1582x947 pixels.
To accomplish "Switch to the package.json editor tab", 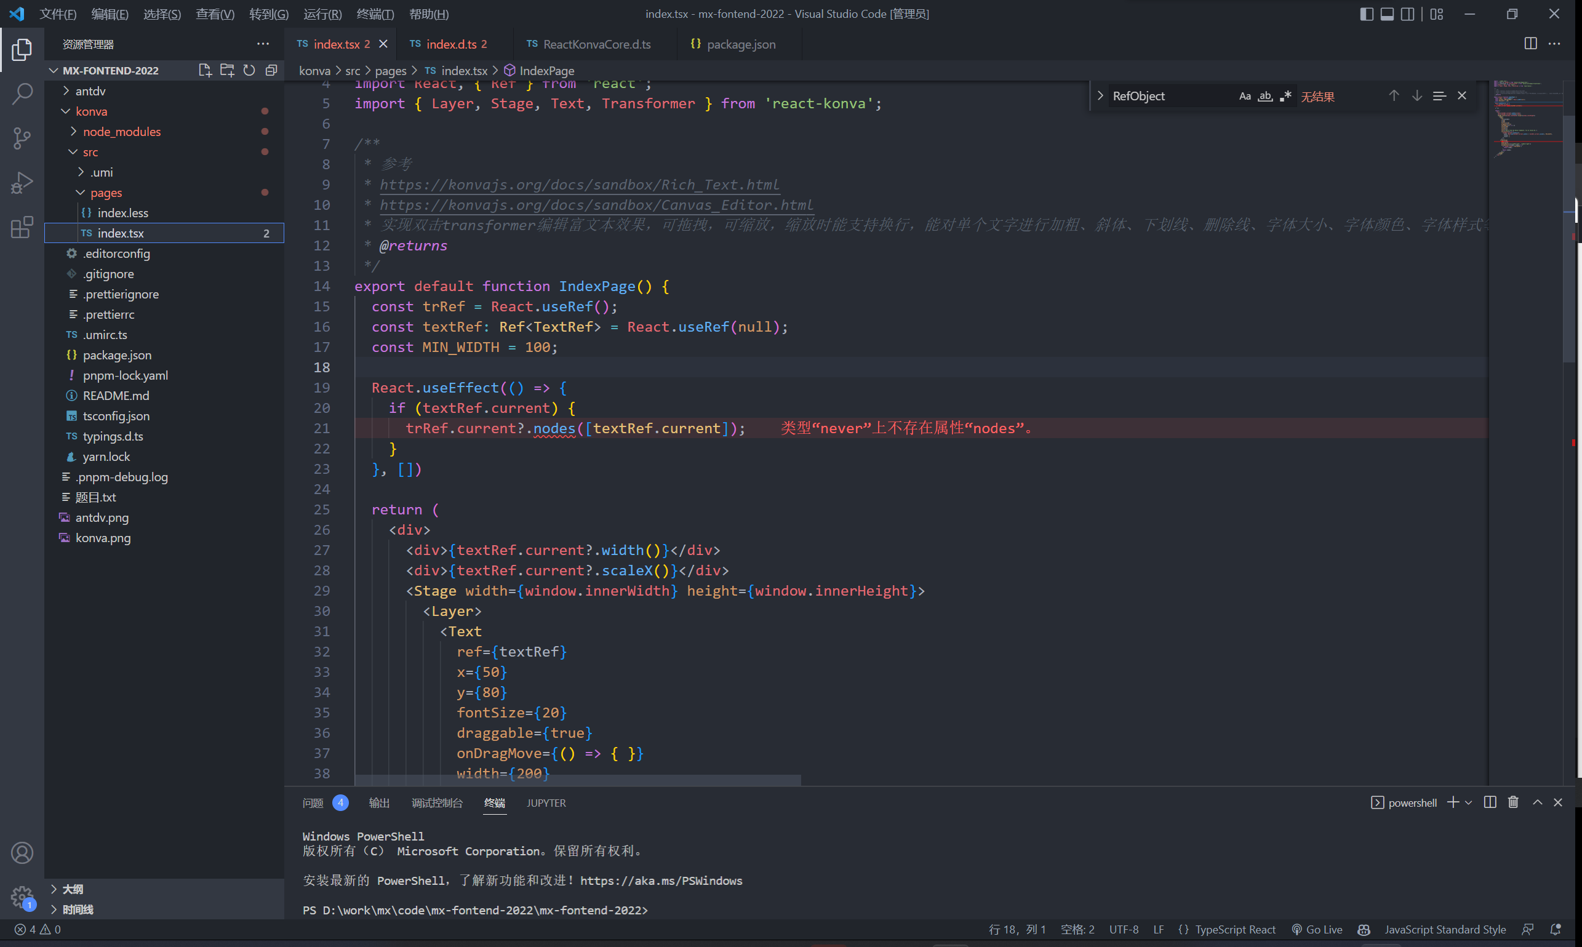I will point(740,44).
